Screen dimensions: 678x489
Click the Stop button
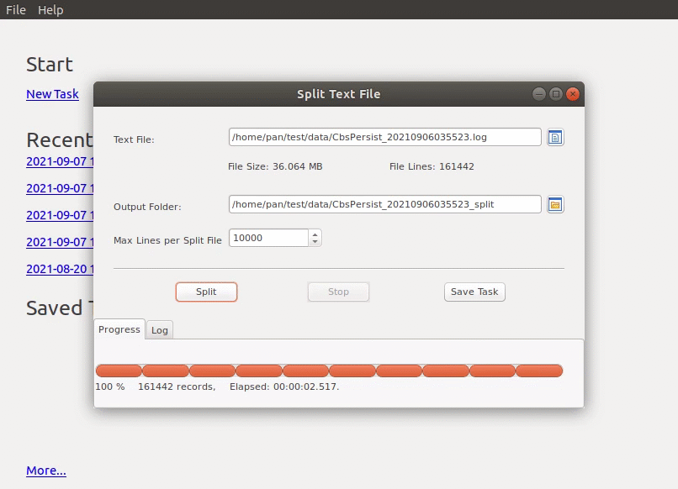[338, 292]
